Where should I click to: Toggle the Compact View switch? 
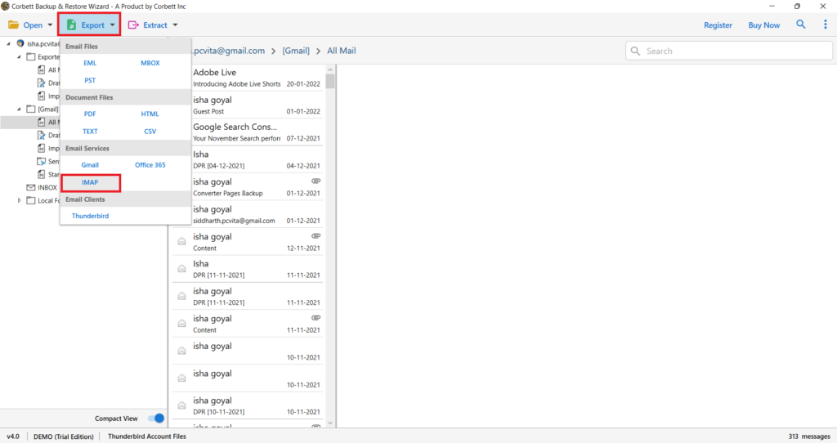pos(157,418)
